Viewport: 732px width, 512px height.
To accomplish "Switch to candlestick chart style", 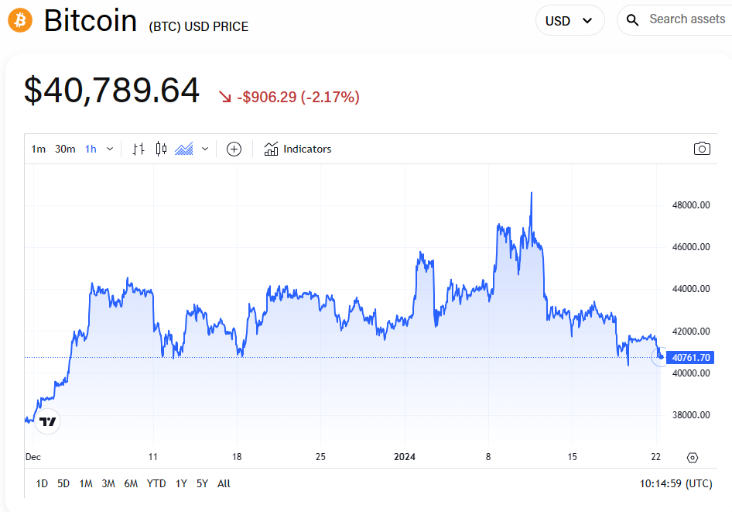I will [161, 149].
